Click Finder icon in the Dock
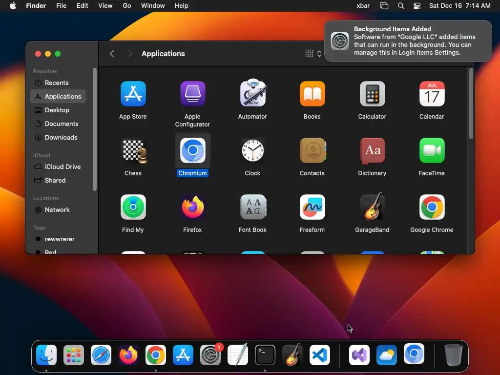 pyautogui.click(x=46, y=355)
